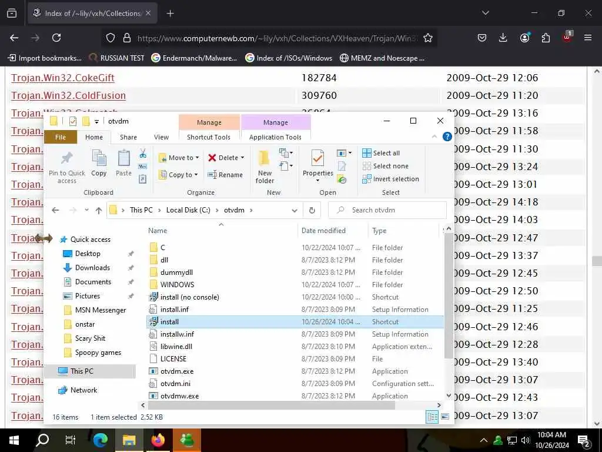Switch to Large icons view layout icon
This screenshot has width=602, height=452.
[x=445, y=417]
